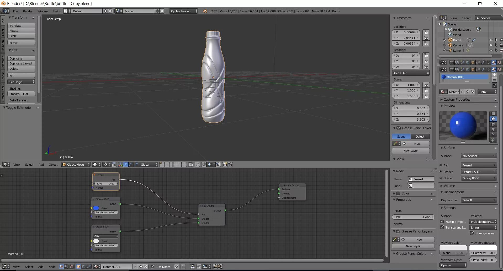Open the Object Mode dropdown

(76, 164)
